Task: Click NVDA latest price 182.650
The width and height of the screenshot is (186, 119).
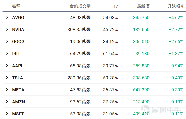Action: click(141, 30)
